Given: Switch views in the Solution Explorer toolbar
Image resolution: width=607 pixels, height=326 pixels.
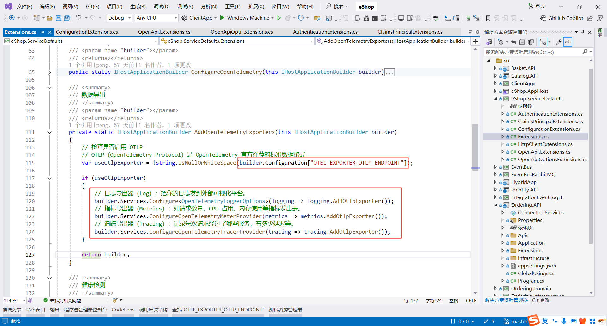Looking at the screenshot, I should 489,42.
